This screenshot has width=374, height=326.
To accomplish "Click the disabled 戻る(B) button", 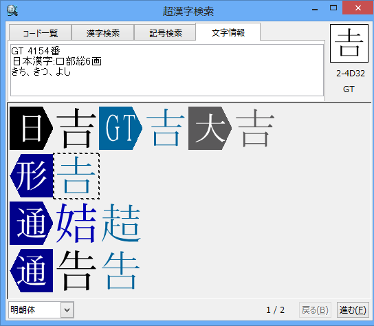I will [315, 310].
